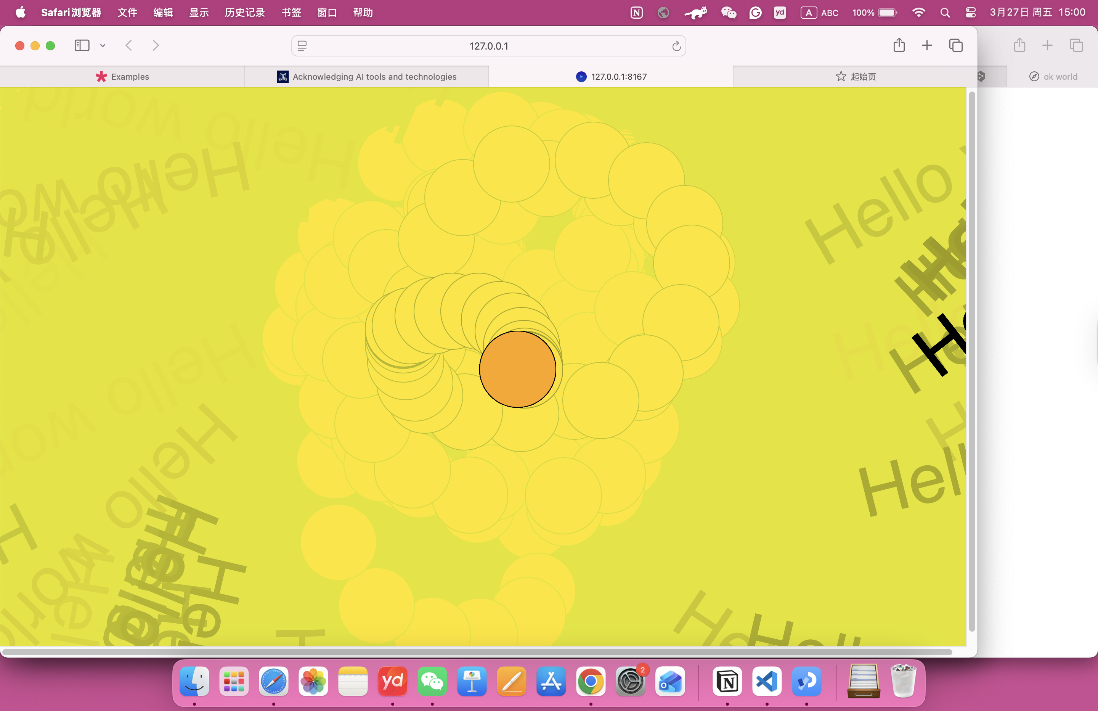Select the 127.0.0.1:8167 tab
This screenshot has height=711, width=1098.
(611, 77)
